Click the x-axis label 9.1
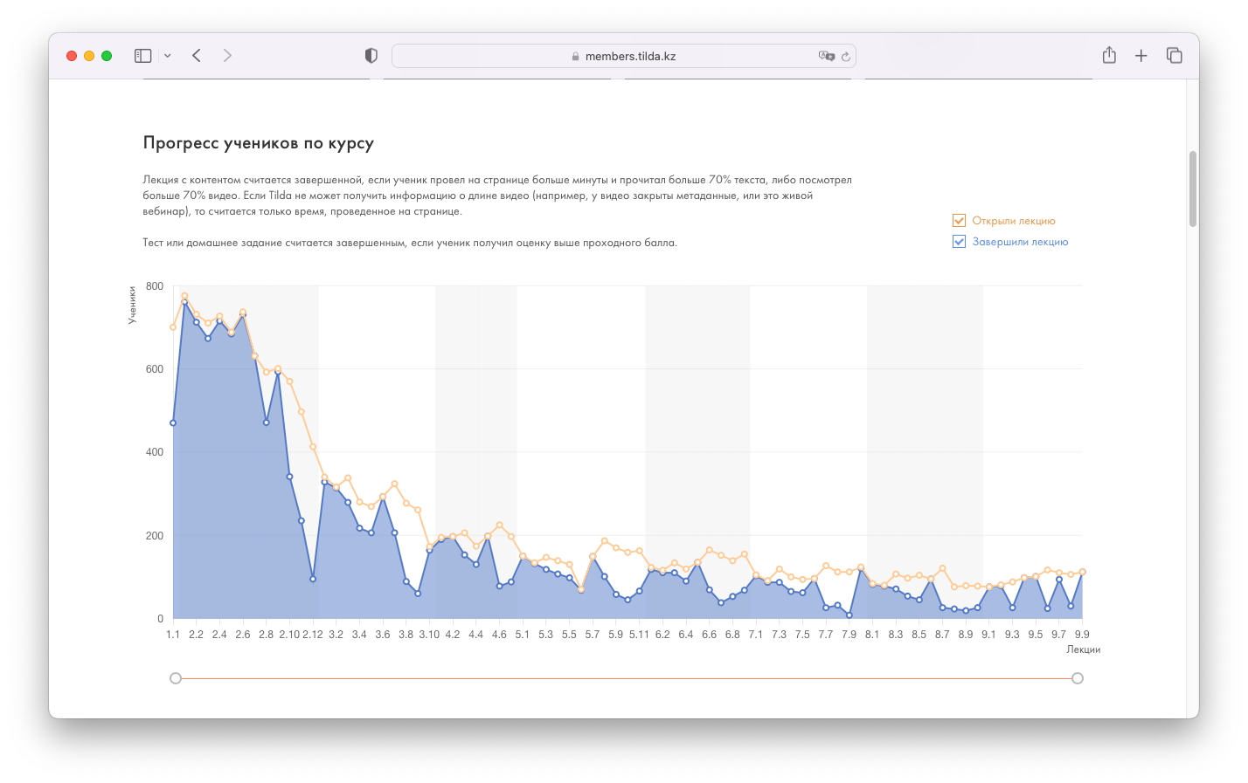This screenshot has width=1248, height=783. (x=988, y=635)
